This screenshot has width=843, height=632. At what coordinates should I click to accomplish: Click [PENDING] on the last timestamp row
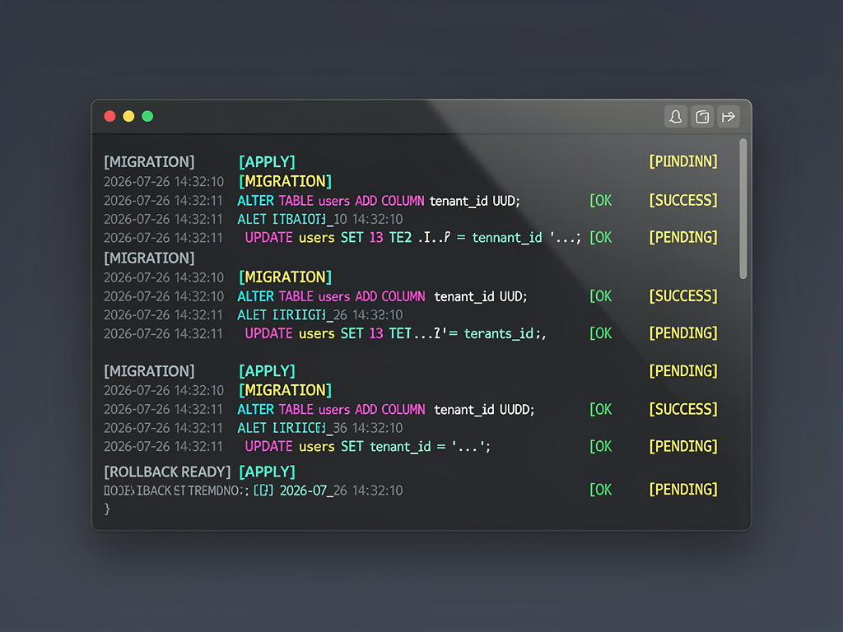(682, 489)
